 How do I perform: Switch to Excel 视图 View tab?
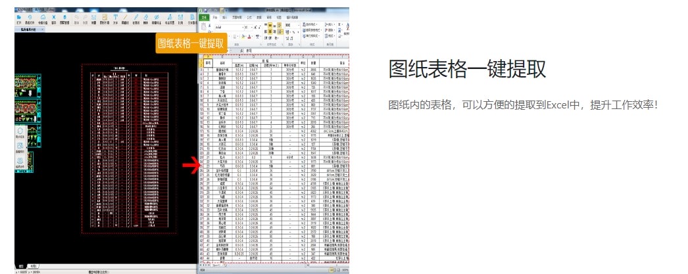click(x=279, y=18)
